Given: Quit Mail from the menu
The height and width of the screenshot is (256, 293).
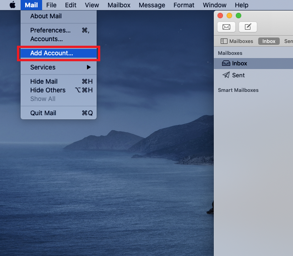Looking at the screenshot, I should (59, 113).
